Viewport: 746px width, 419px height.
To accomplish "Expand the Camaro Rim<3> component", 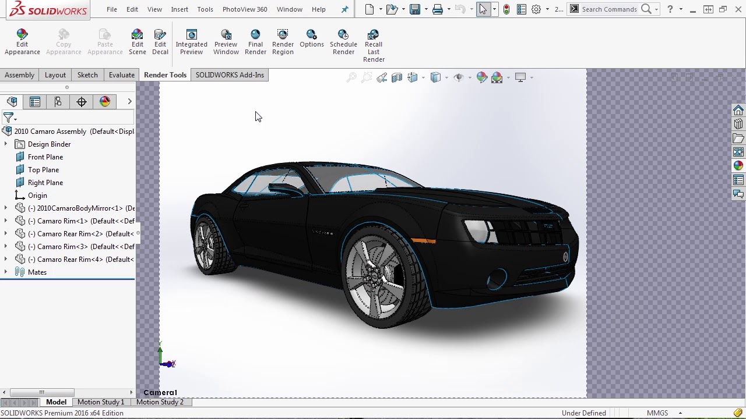I will (x=6, y=247).
